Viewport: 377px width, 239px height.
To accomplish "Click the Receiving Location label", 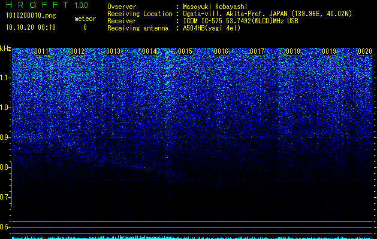I will pyautogui.click(x=140, y=14).
